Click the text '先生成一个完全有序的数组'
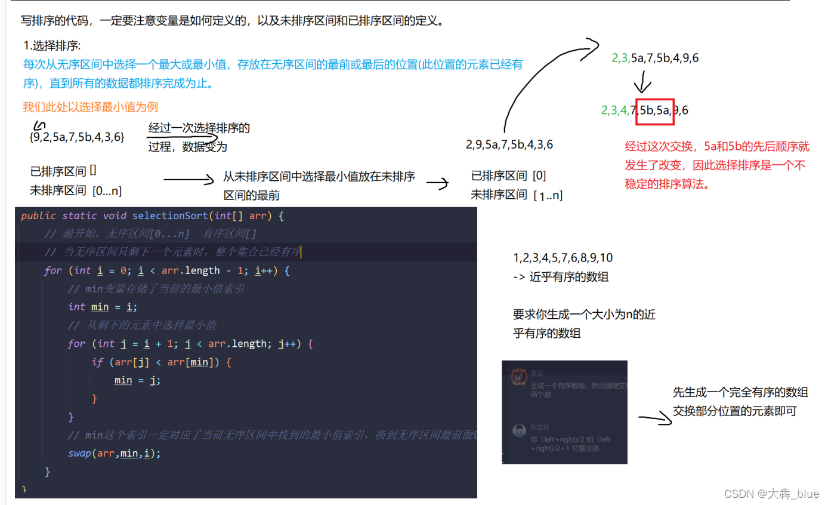Viewport: 828px width, 505px height. [741, 393]
